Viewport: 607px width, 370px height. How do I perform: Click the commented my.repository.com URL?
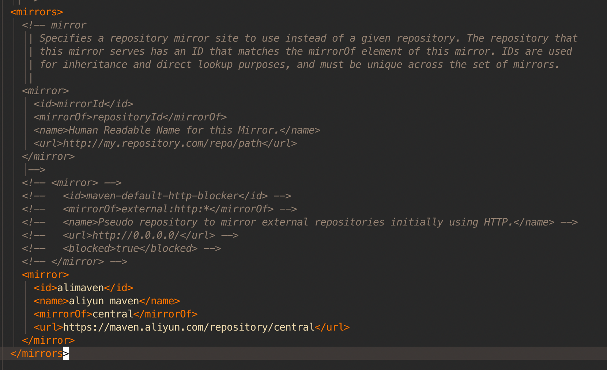point(165,143)
